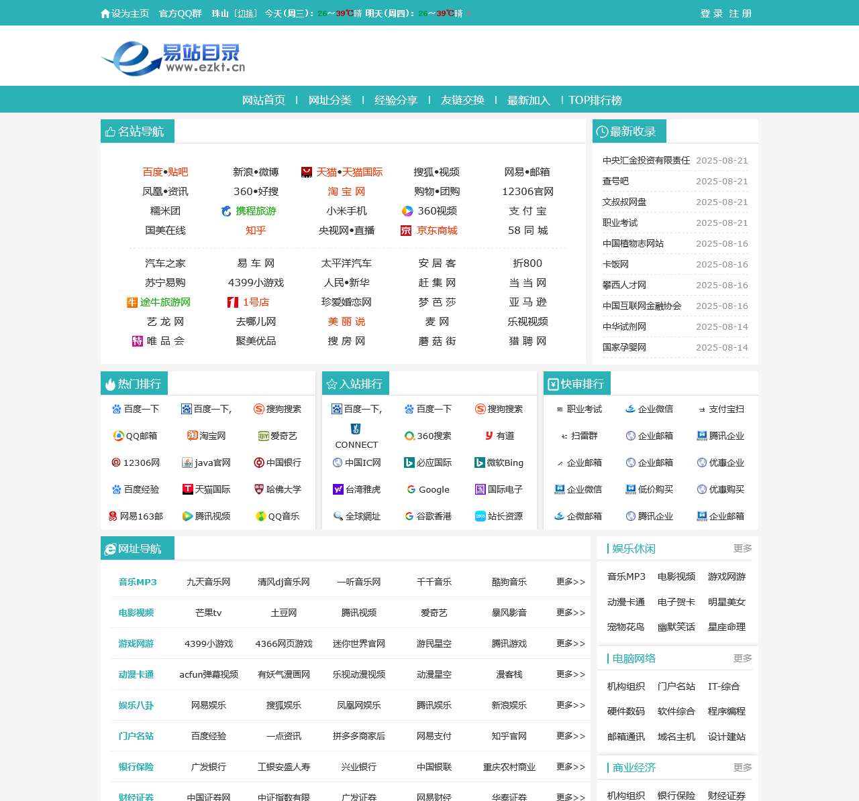Click the Tencent Video icon beside 腾讯视频

tap(187, 516)
